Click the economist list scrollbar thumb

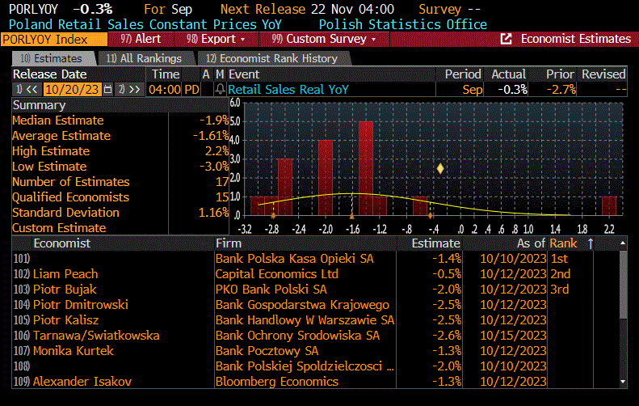pos(623,284)
